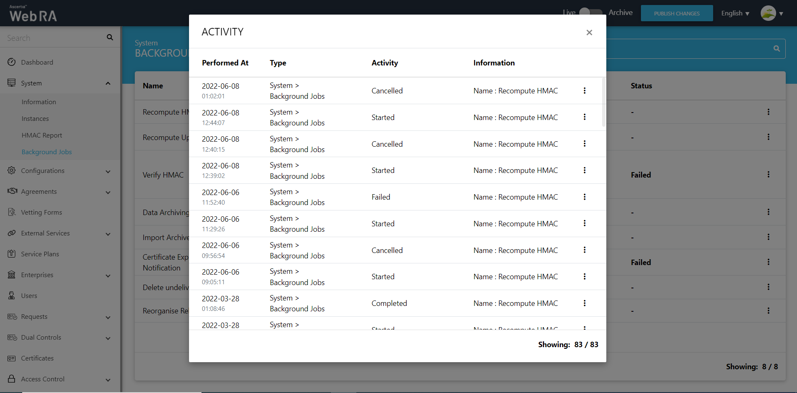Click the Publish Changes button
This screenshot has height=393, width=797.
point(676,13)
